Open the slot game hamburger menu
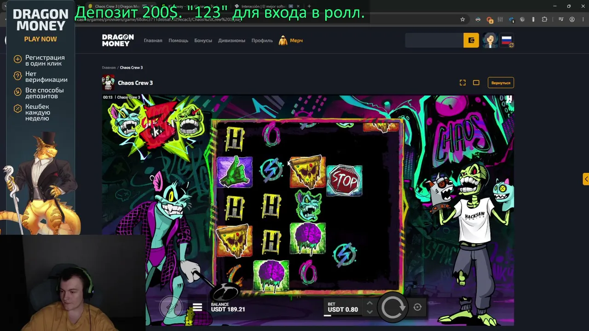The image size is (589, 331). point(197,308)
